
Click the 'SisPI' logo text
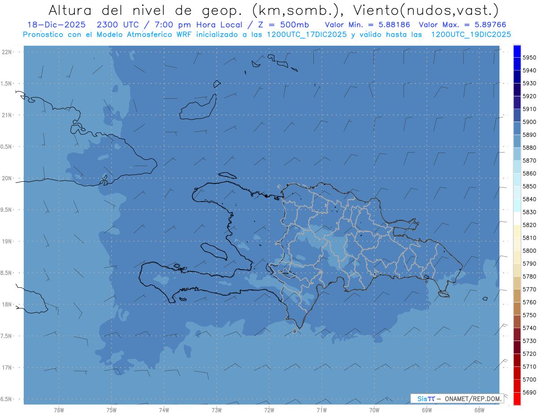tap(425, 398)
